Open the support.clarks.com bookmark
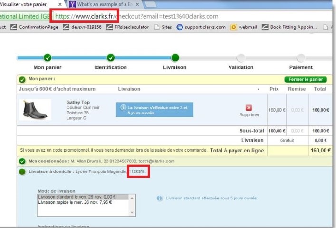The image size is (336, 228). point(201,27)
